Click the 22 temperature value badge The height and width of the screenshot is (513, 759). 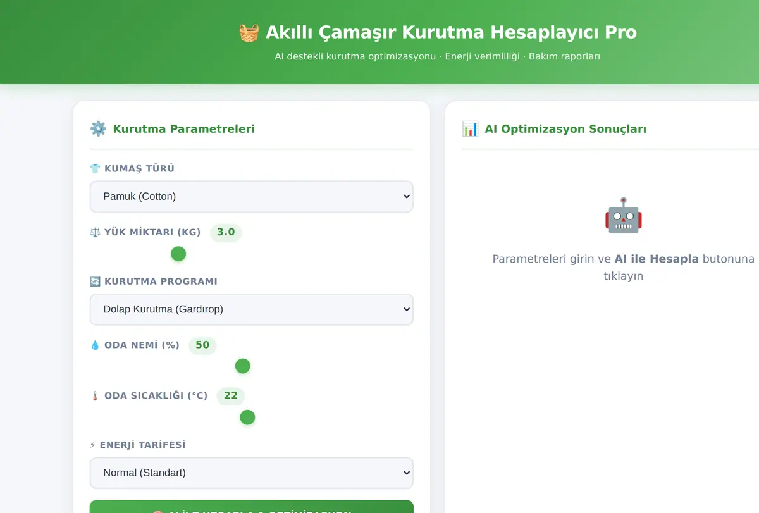pos(231,396)
